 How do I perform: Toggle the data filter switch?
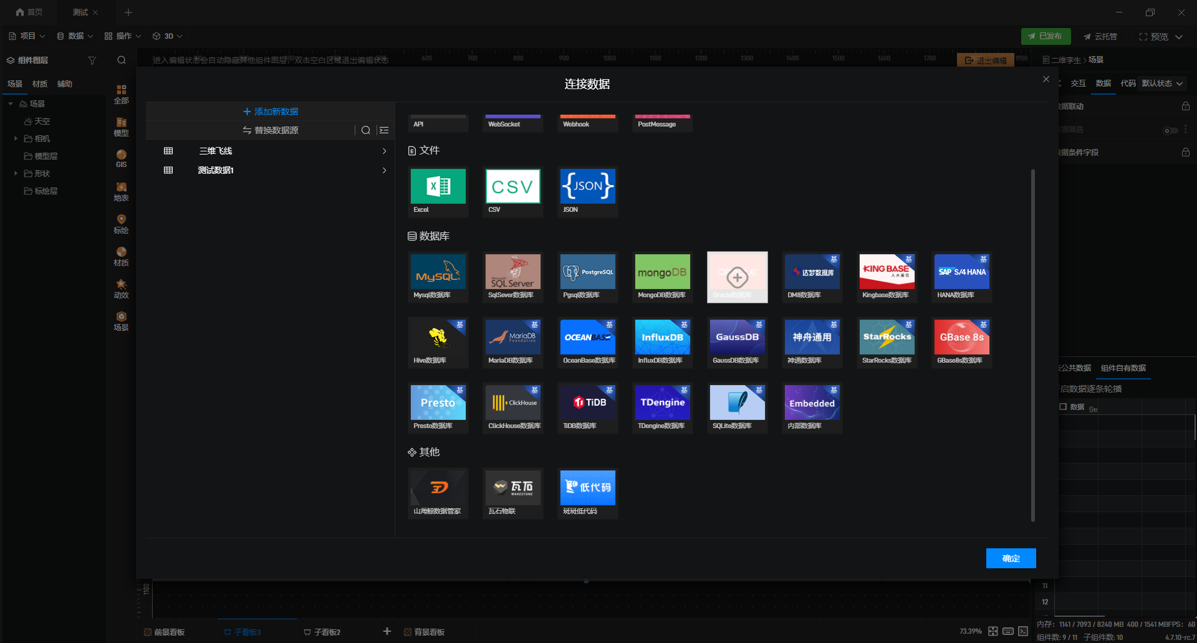[1171, 130]
